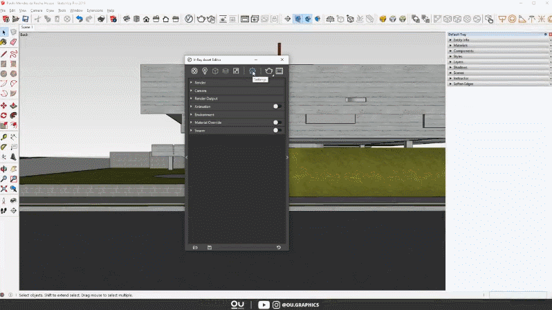The width and height of the screenshot is (552, 310).
Task: Open the Camera menu
Action: (36, 11)
